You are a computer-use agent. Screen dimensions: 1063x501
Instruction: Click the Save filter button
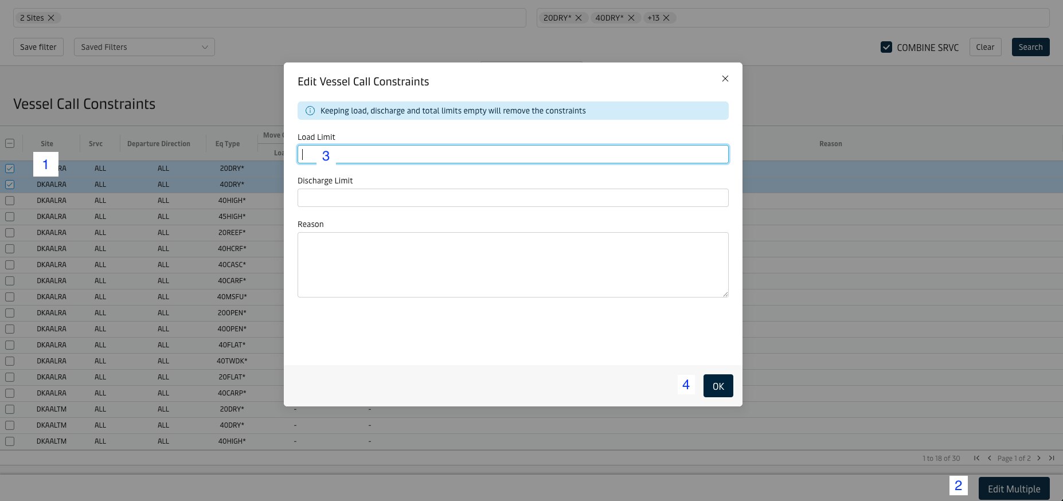[x=38, y=47]
